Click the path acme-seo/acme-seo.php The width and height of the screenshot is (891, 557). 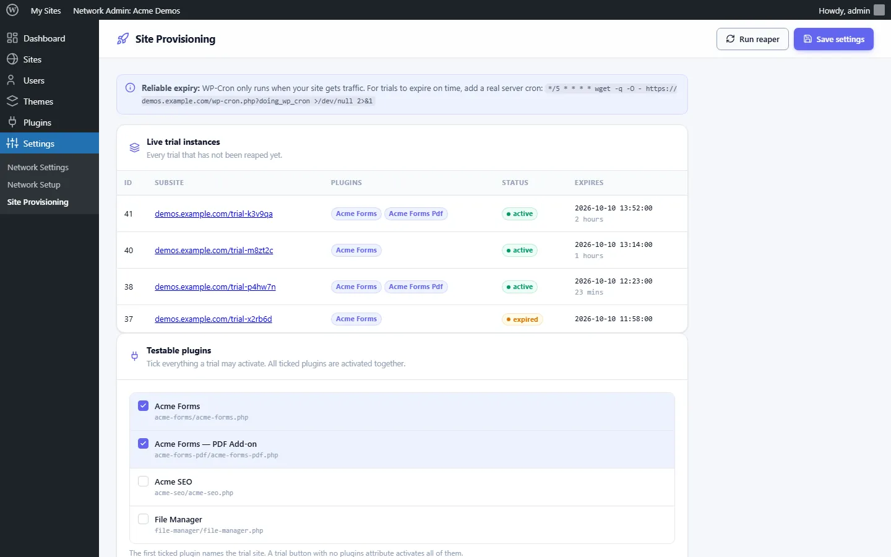coord(194,493)
